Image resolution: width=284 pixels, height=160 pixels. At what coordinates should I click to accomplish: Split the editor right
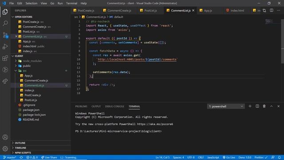(271, 11)
